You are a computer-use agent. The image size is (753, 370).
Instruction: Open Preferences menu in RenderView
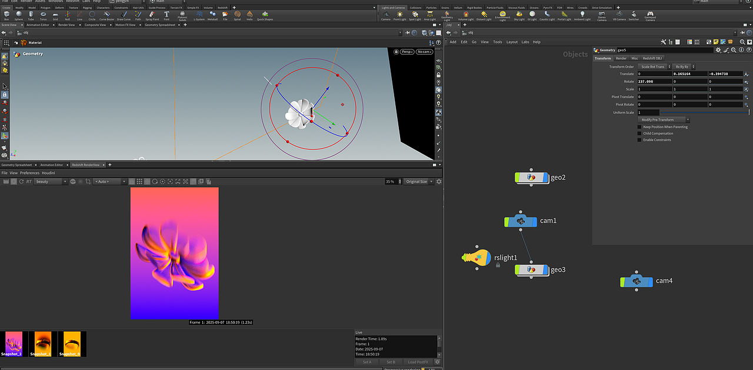tap(29, 173)
